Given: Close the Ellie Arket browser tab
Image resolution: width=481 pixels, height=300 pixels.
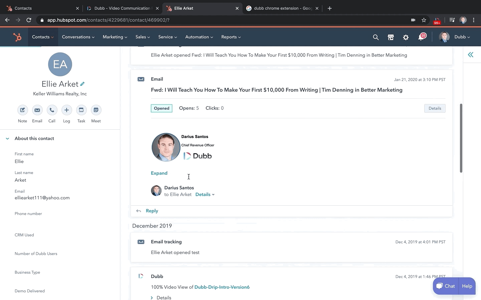Looking at the screenshot, I should pos(237,8).
